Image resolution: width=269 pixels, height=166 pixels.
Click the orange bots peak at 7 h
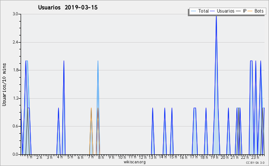tap(91, 108)
